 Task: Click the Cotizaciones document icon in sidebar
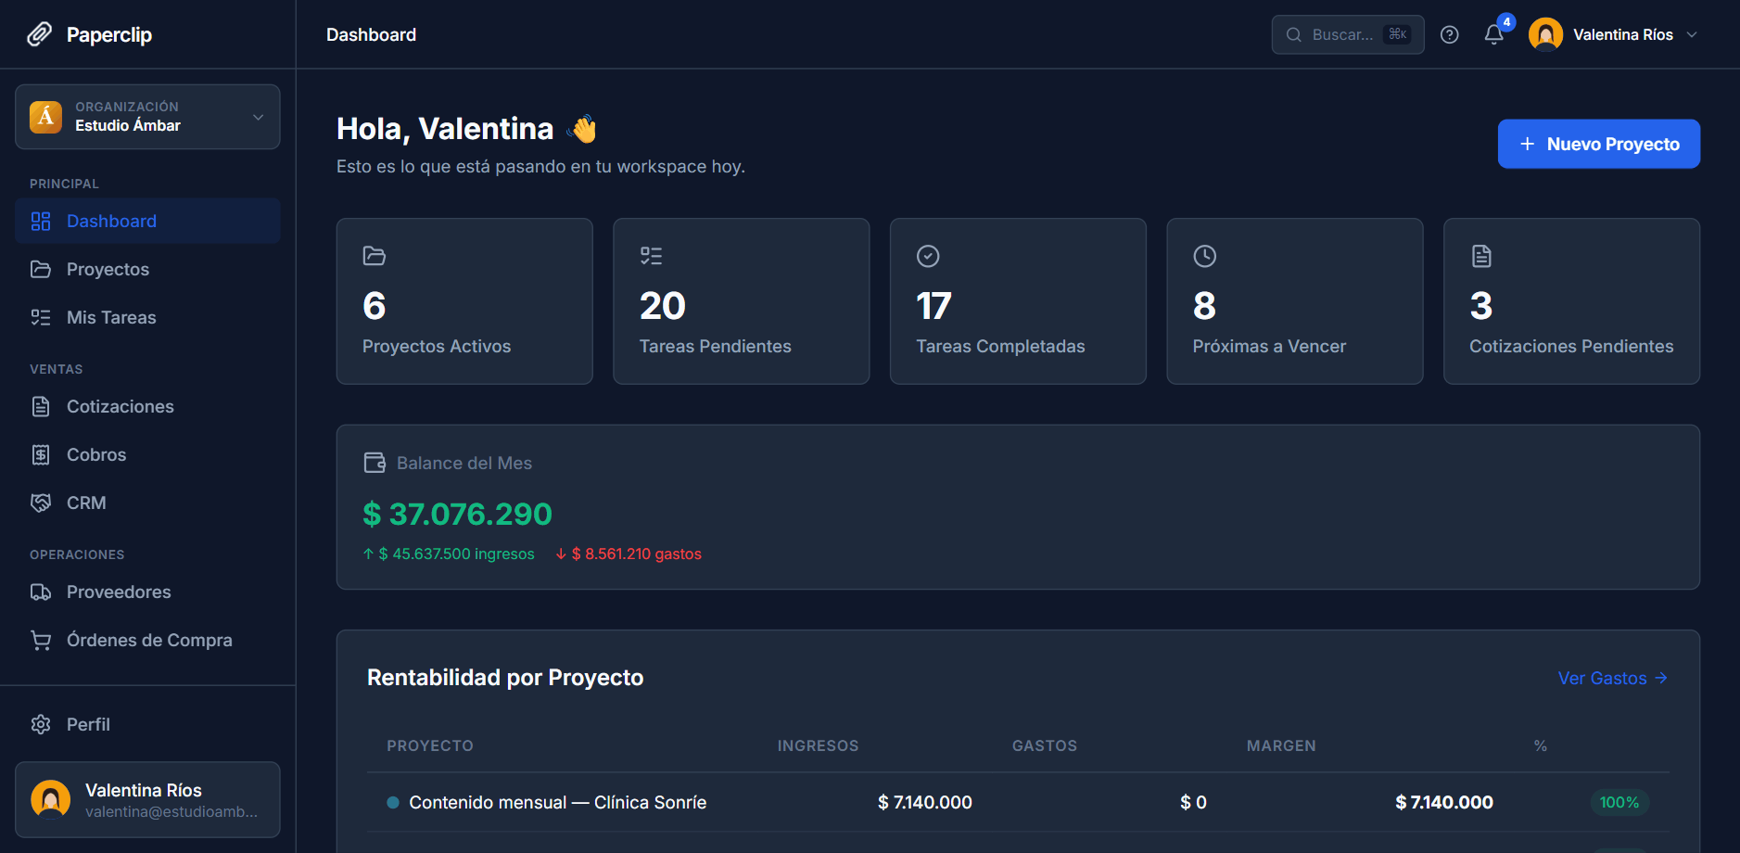(x=41, y=406)
